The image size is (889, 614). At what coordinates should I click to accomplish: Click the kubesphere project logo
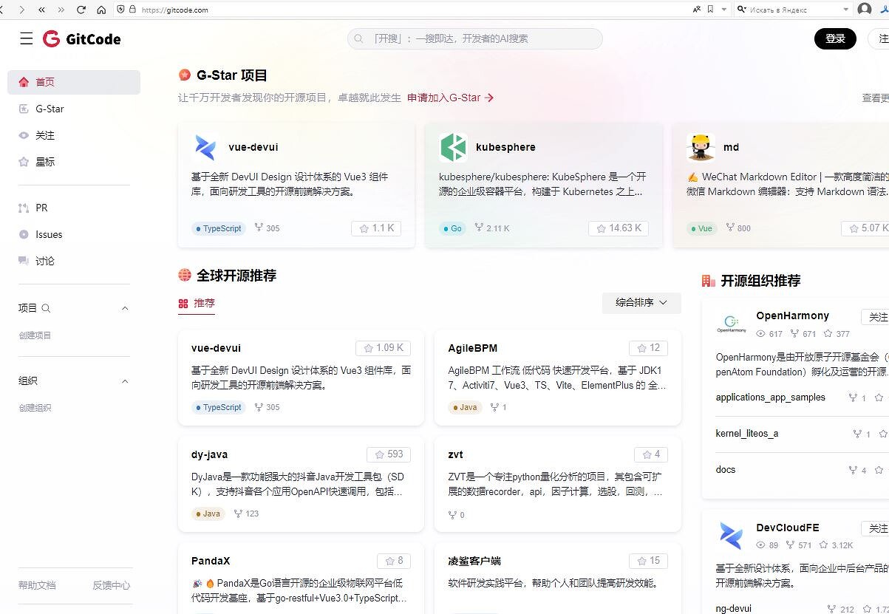tap(453, 147)
